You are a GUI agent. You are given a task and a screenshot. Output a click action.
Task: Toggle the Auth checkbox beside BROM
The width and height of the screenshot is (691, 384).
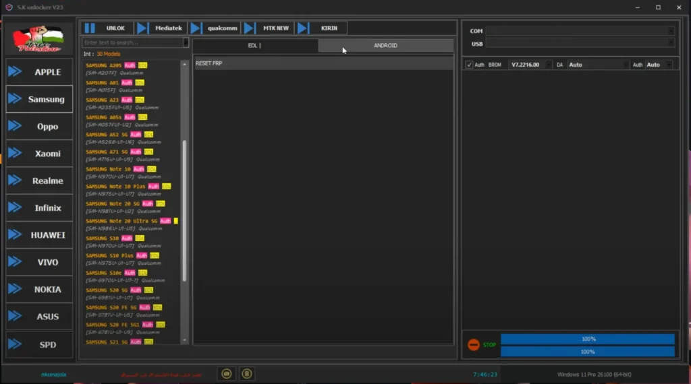point(469,65)
